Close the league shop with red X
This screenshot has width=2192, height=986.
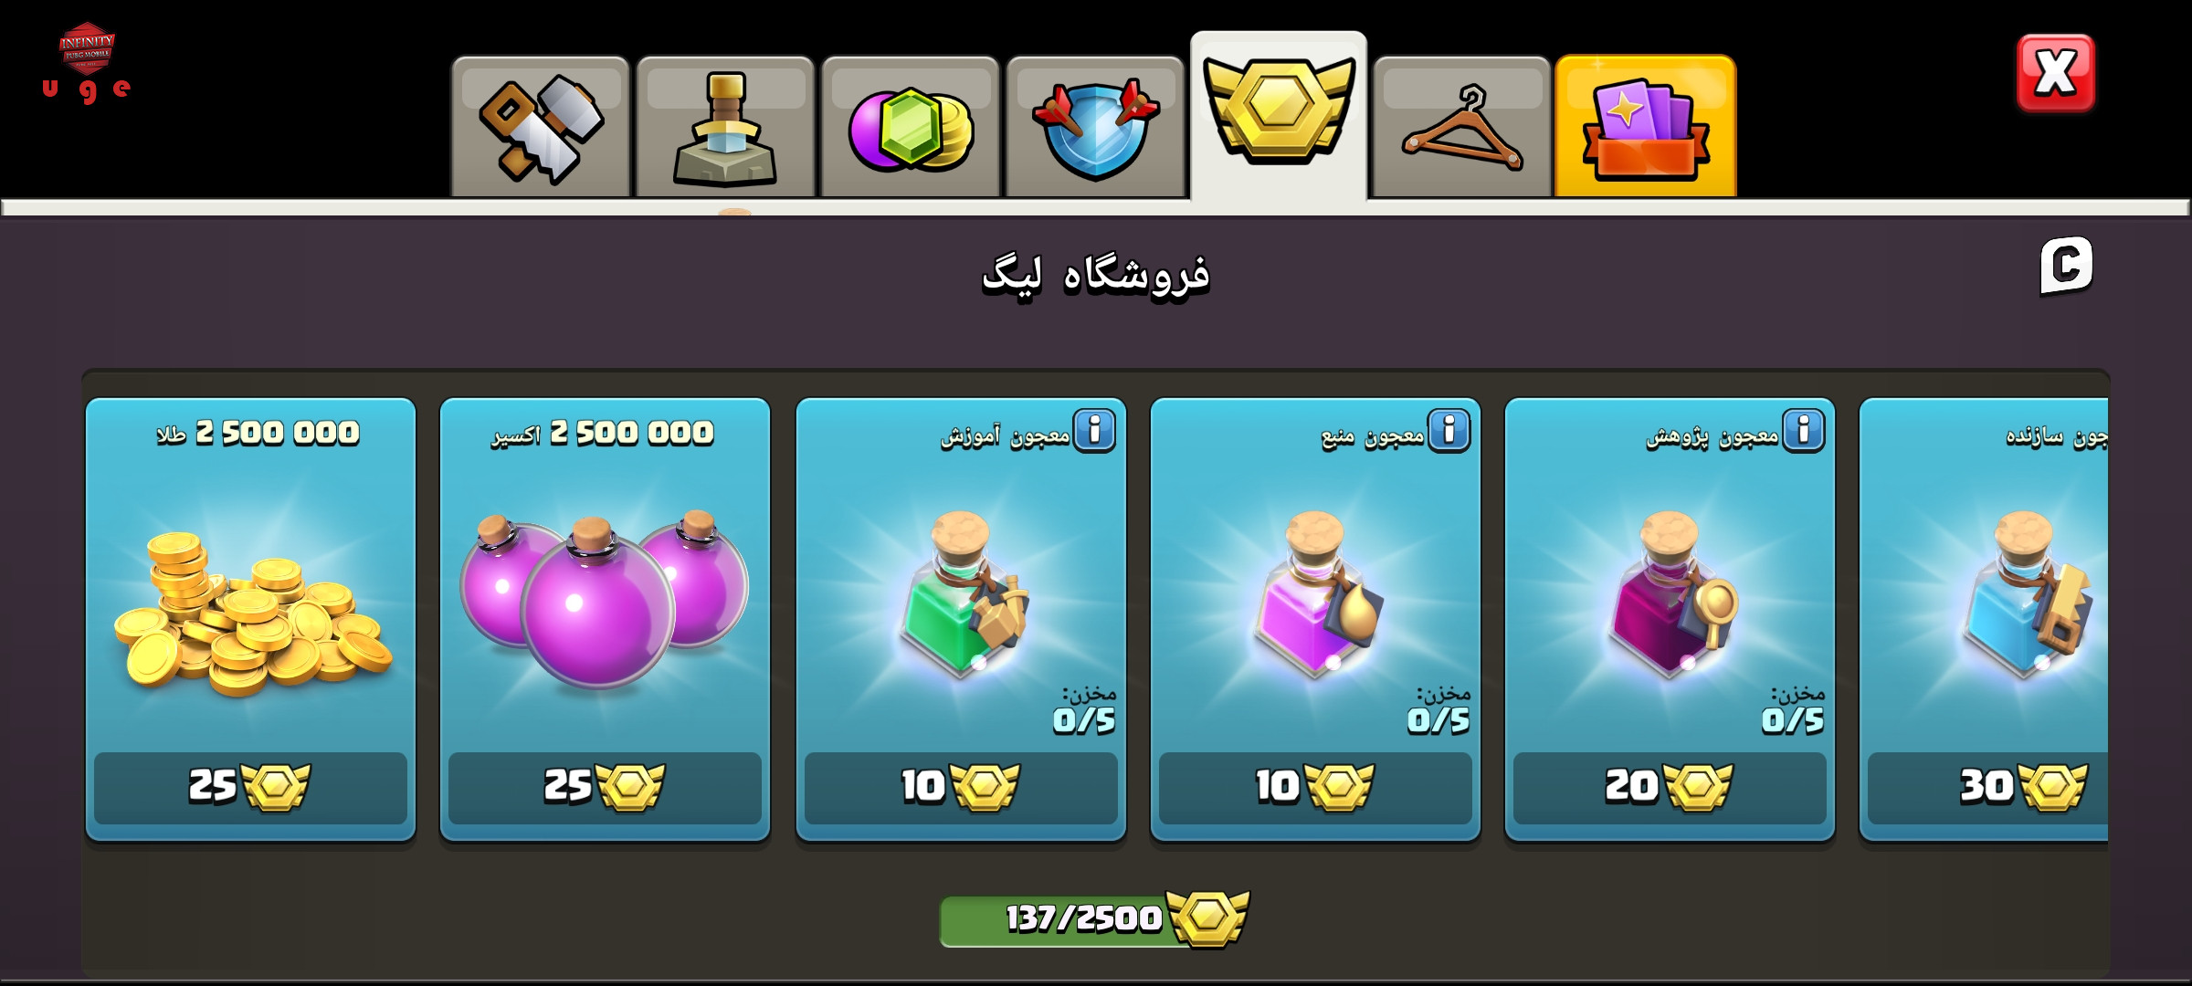(x=2056, y=73)
